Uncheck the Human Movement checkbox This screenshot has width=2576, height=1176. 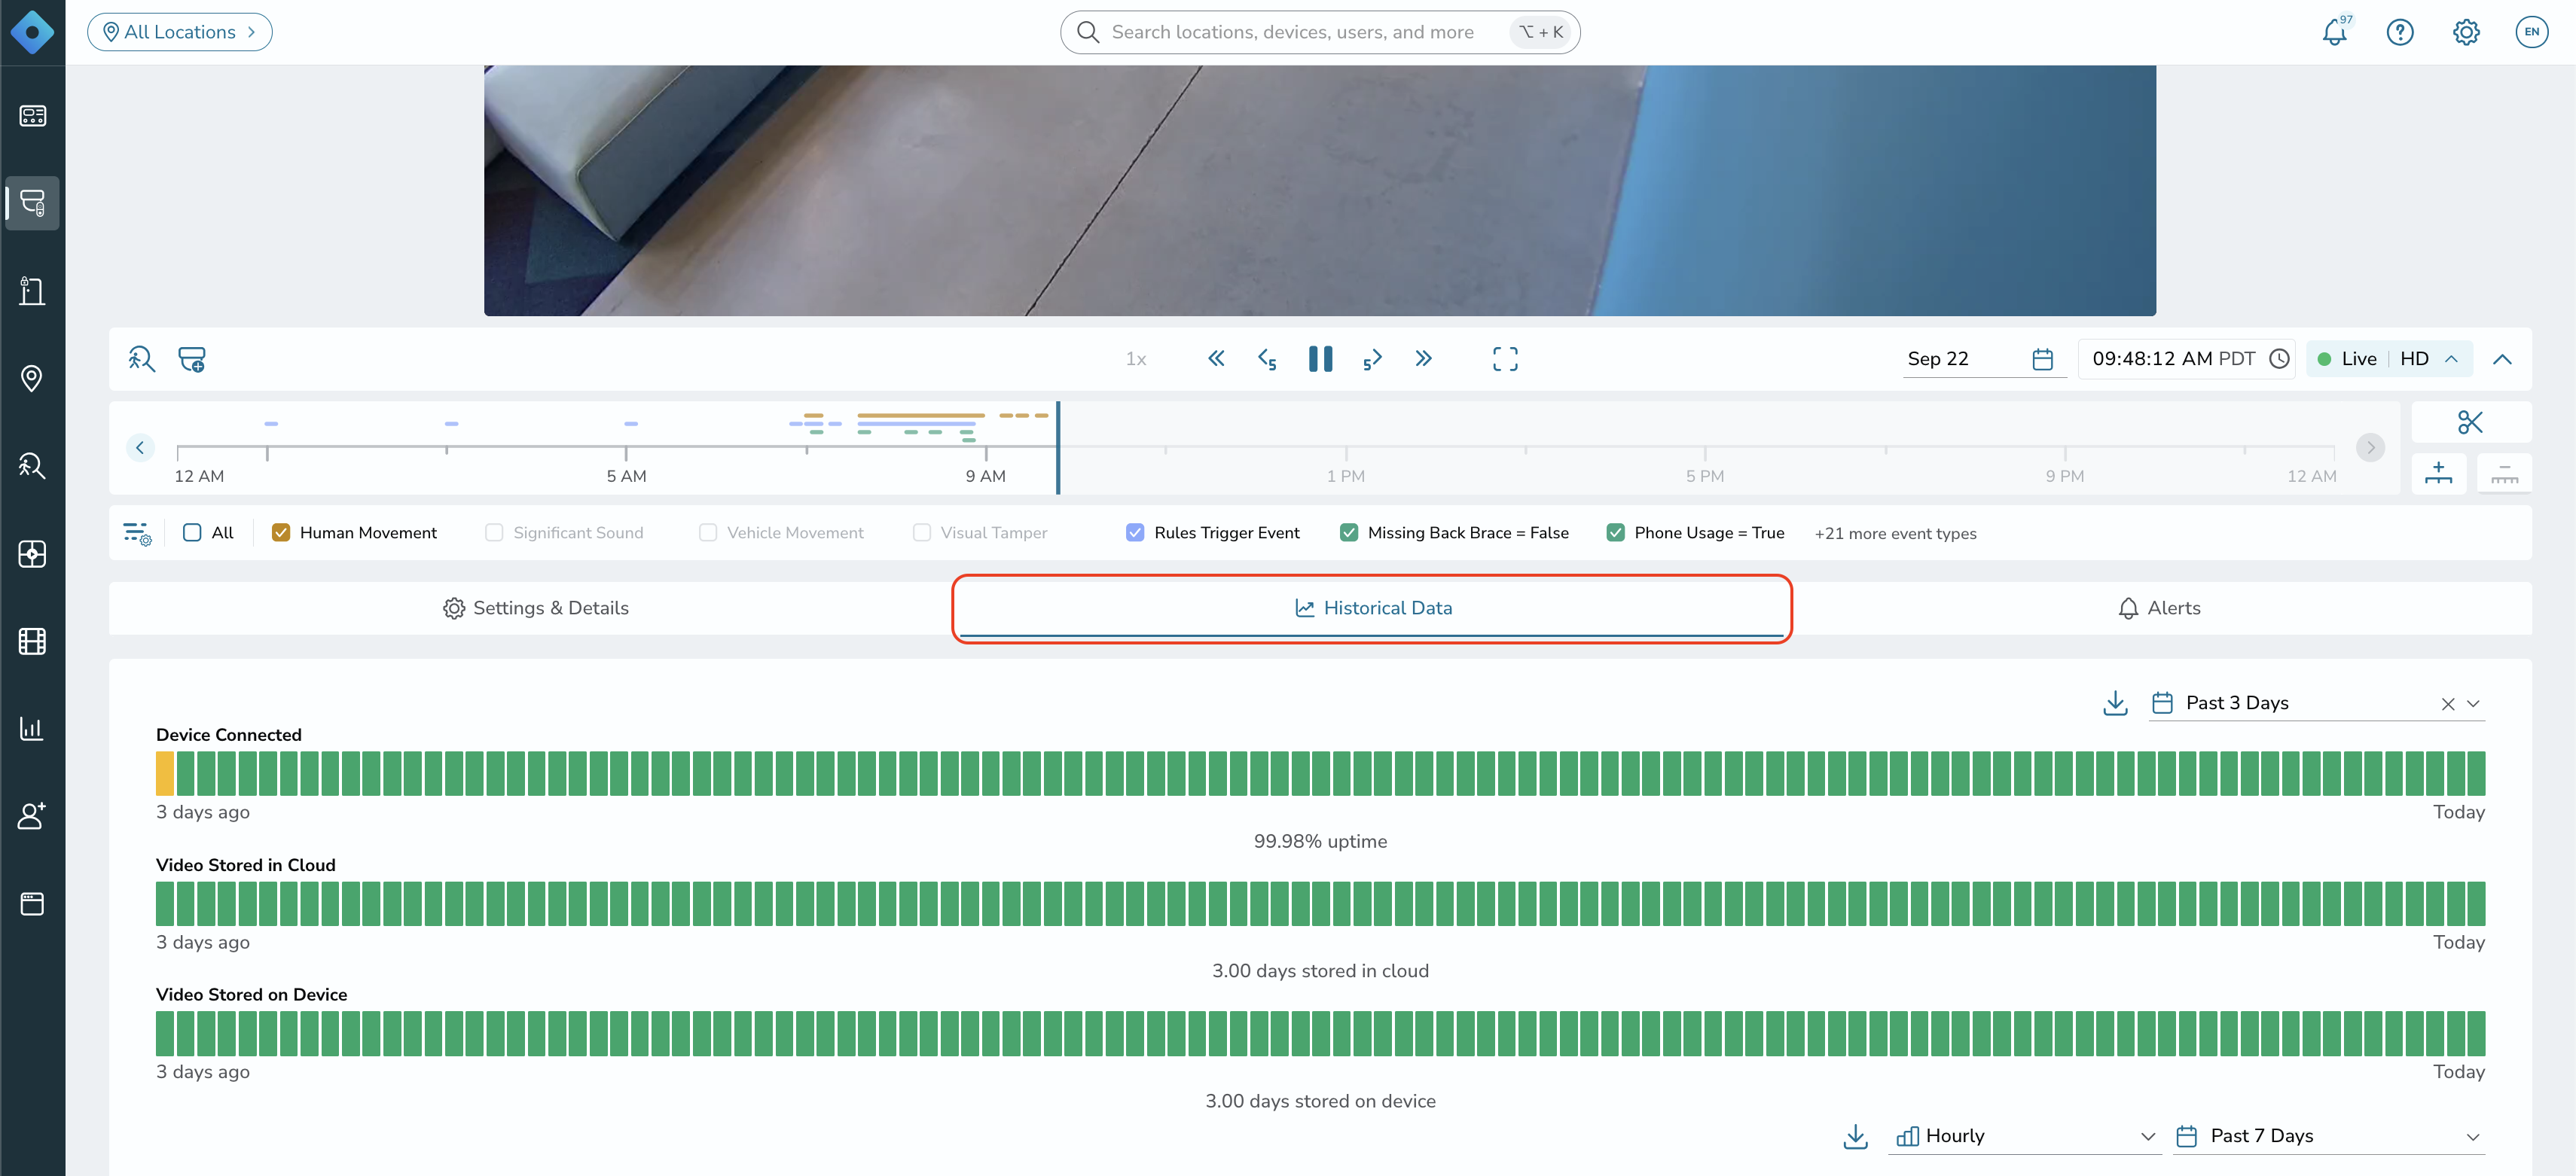(281, 532)
